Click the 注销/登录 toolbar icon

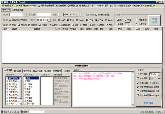(3, 6)
